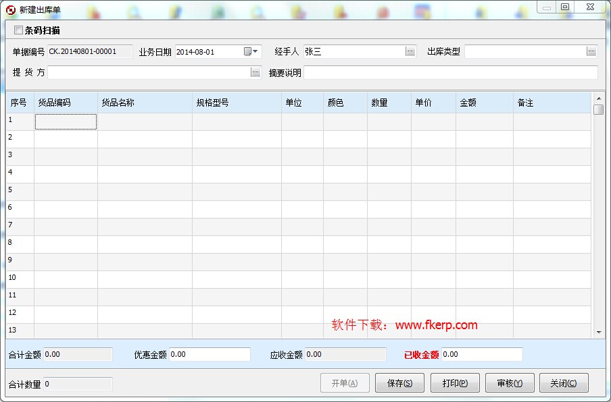Select row number 10 in the grid
Viewport: 611px width, 402px height.
pos(20,279)
